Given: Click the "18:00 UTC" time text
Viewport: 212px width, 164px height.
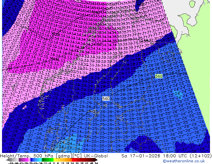Looking at the screenshot, I should click(175, 156).
